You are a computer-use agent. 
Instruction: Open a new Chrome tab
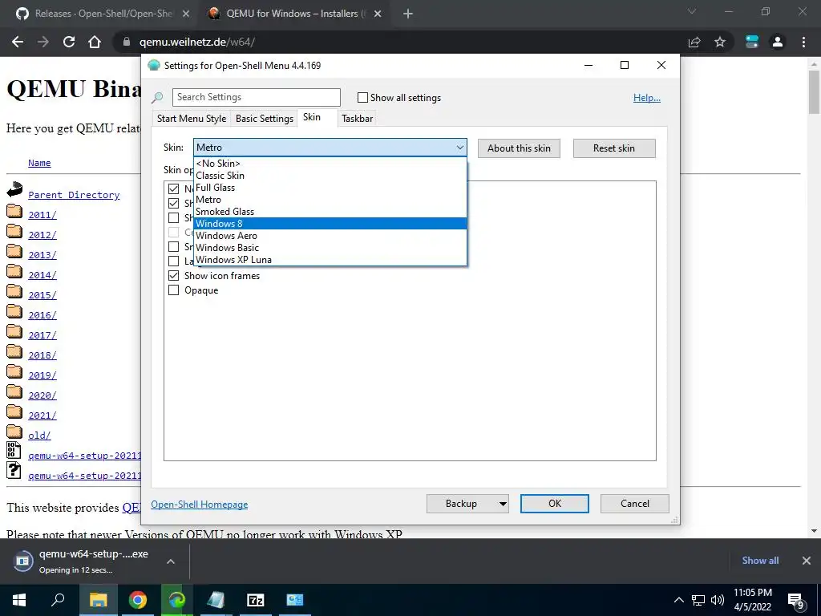(x=408, y=14)
